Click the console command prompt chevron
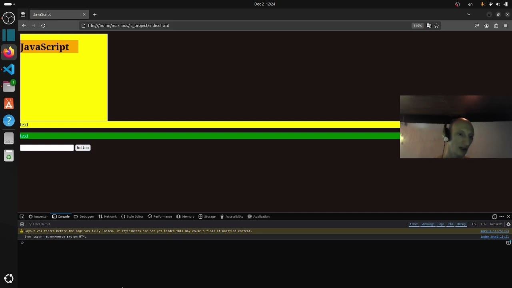Screen dimensions: 512x288 22,243
